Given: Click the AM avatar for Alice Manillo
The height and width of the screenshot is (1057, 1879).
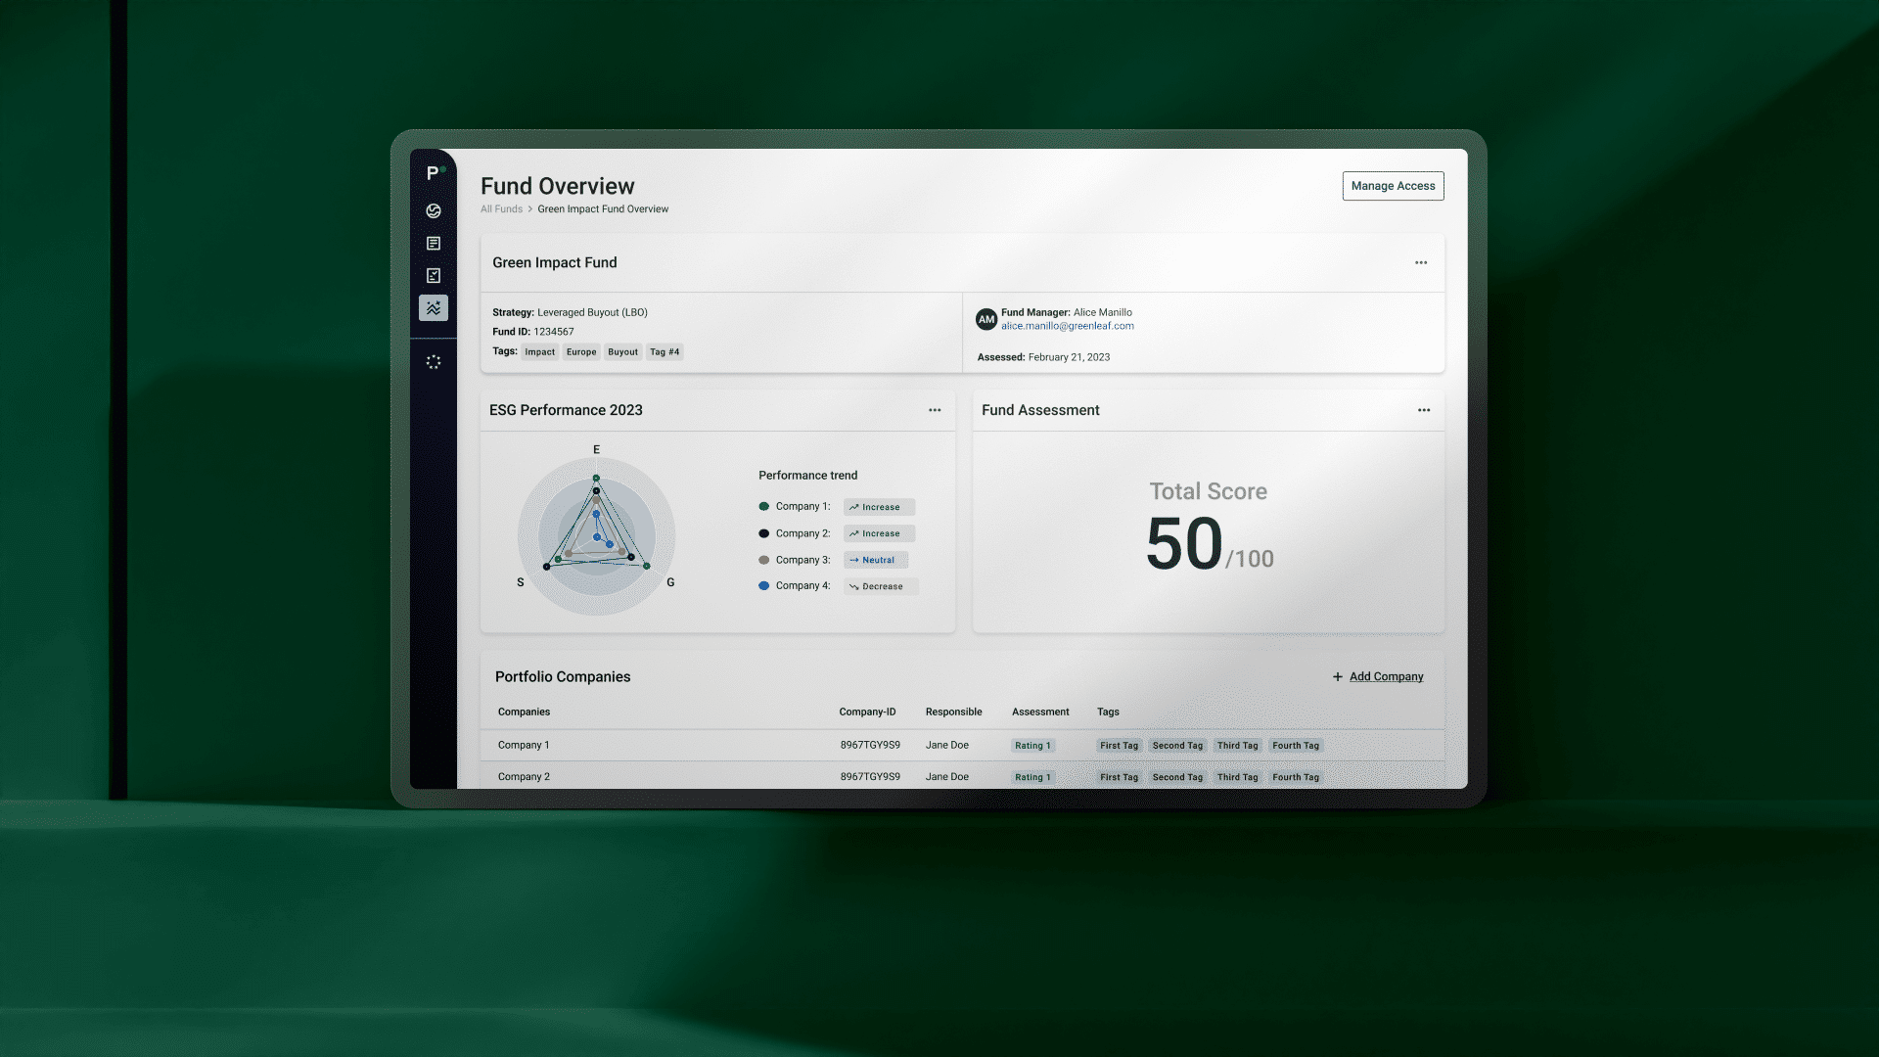Looking at the screenshot, I should [986, 318].
